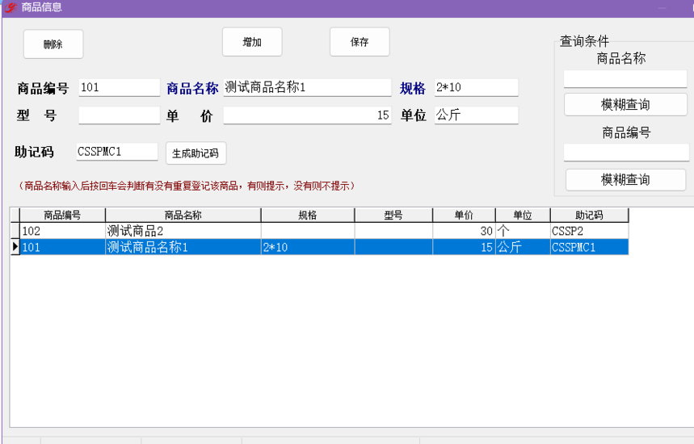Select table cell 101 in highlighted row
Viewport: 694px width, 444px height.
(62, 247)
